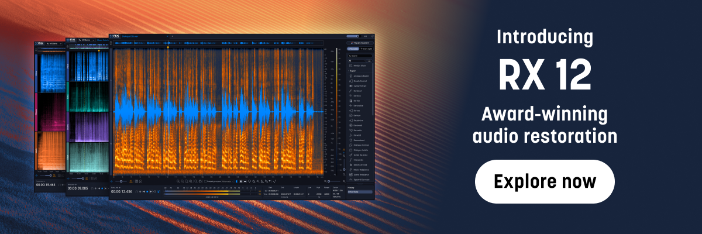Open the De-bleed module
This screenshot has height=234, width=702.
point(356,91)
